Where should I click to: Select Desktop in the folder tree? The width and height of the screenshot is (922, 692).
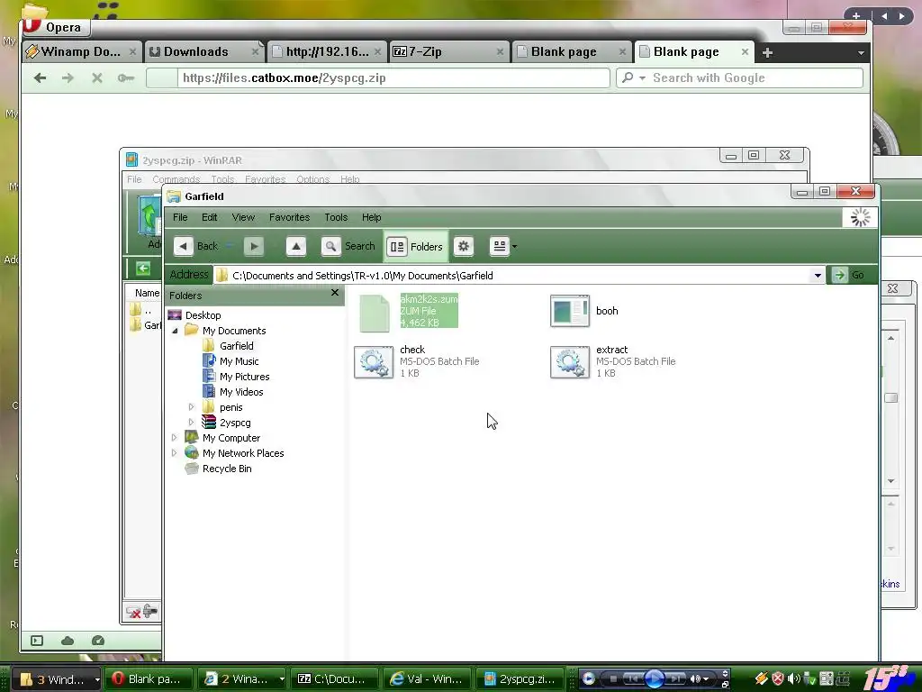(203, 315)
